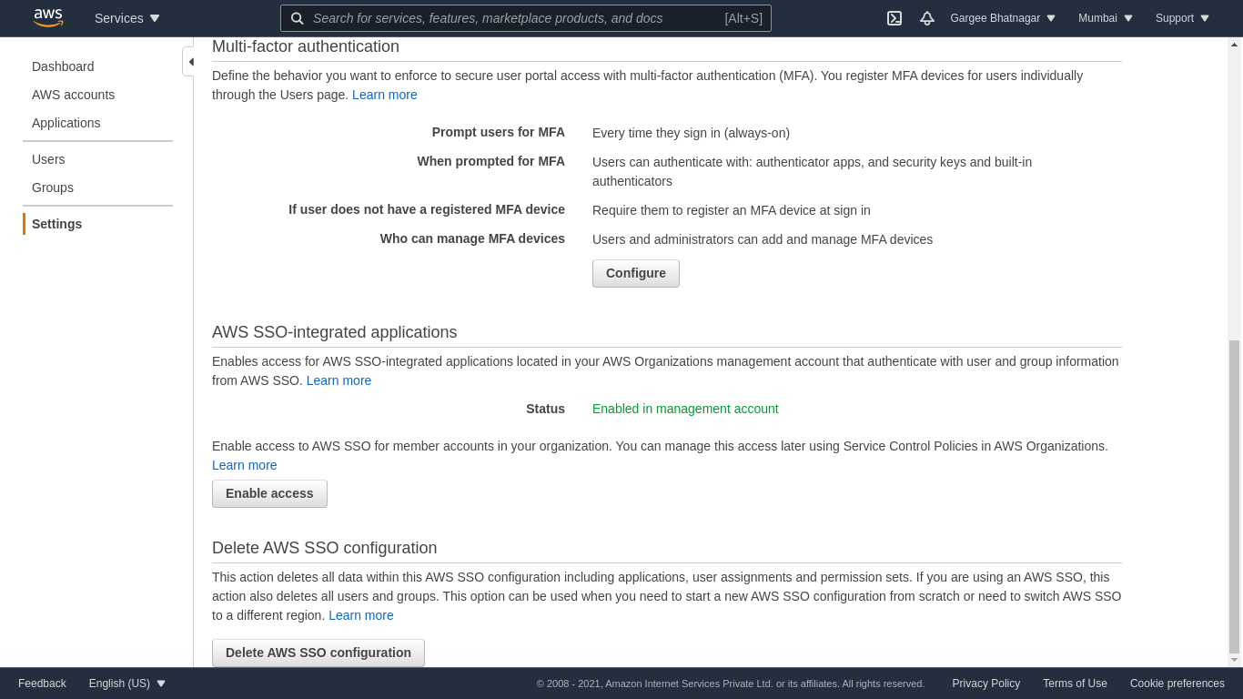Image resolution: width=1243 pixels, height=699 pixels.
Task: Click 'If user does not have a registered MFA device' label
Action: [x=427, y=209]
